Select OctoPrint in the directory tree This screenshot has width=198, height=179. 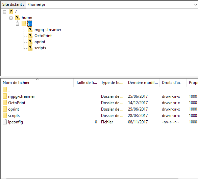click(43, 36)
